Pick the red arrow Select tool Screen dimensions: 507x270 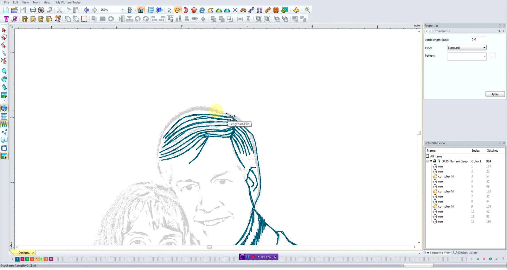tap(4, 30)
